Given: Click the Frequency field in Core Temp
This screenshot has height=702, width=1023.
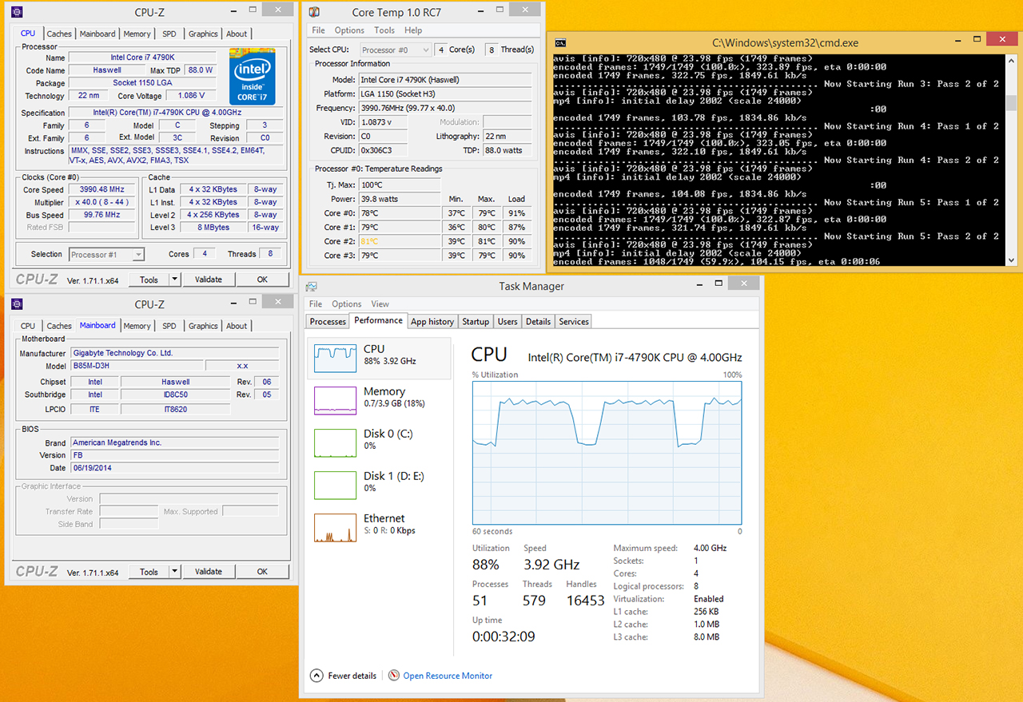Looking at the screenshot, I should [x=445, y=108].
